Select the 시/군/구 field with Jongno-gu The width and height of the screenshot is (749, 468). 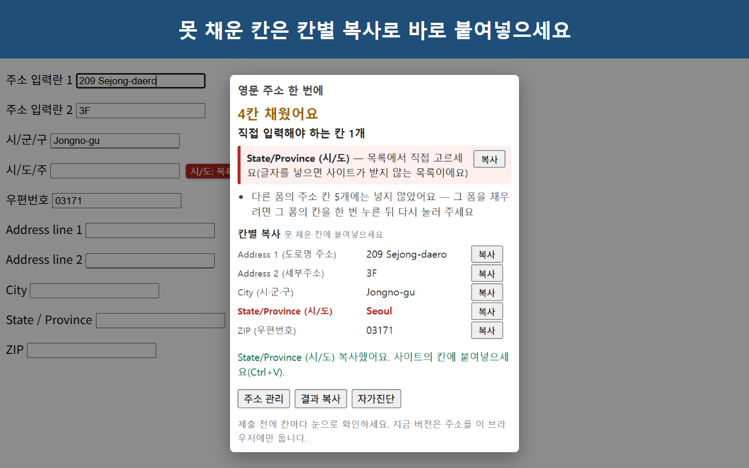tap(115, 141)
